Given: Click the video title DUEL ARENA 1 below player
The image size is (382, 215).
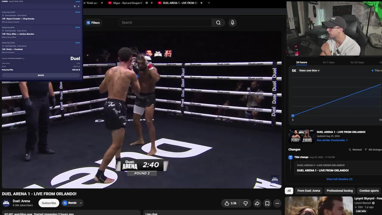Looking at the screenshot, I should 39,194.
